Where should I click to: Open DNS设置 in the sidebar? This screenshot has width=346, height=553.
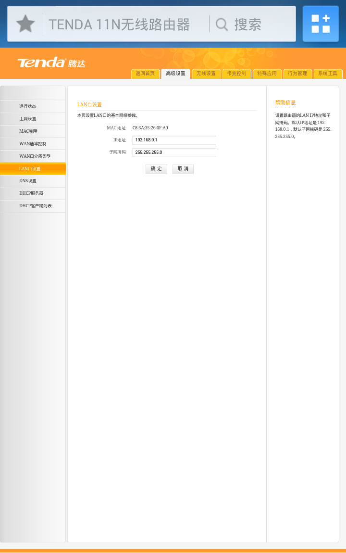click(33, 181)
